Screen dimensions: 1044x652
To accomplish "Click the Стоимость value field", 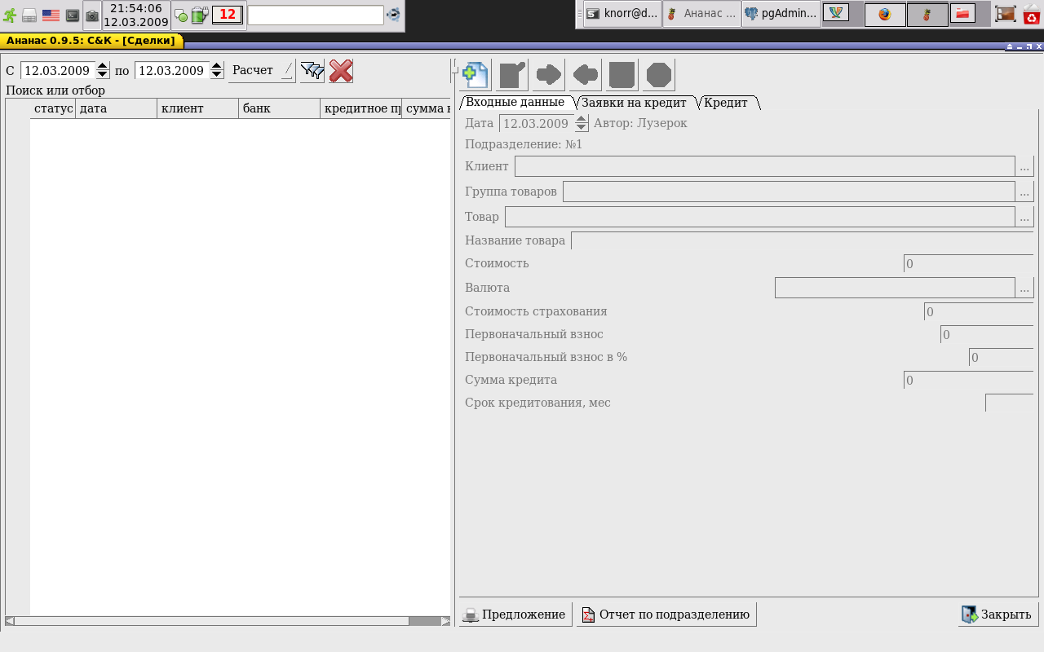I will click(969, 264).
